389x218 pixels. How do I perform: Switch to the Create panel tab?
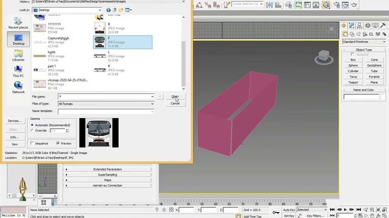tap(344, 25)
